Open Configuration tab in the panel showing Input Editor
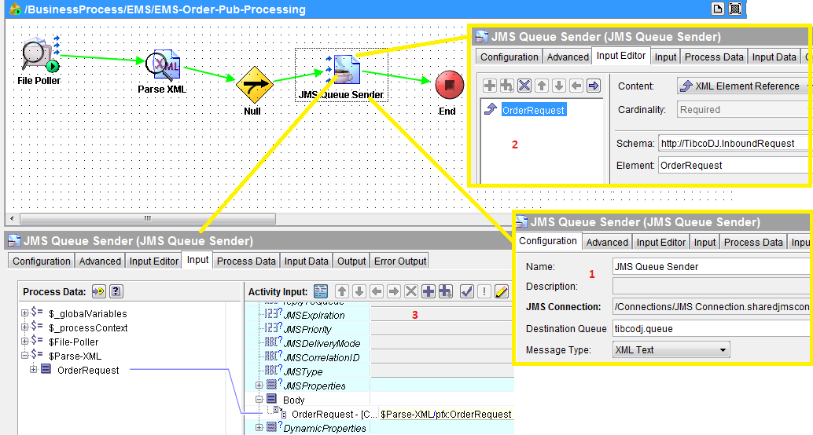 tap(510, 57)
